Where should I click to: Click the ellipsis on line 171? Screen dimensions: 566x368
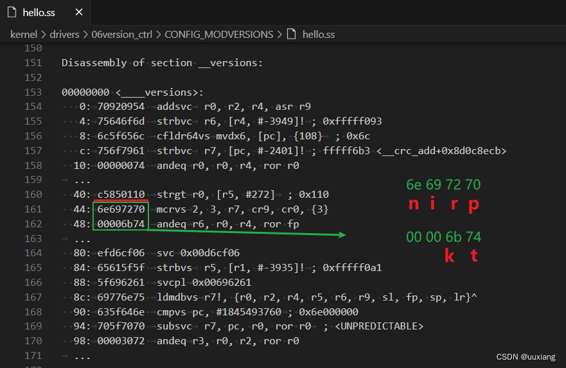(x=82, y=357)
